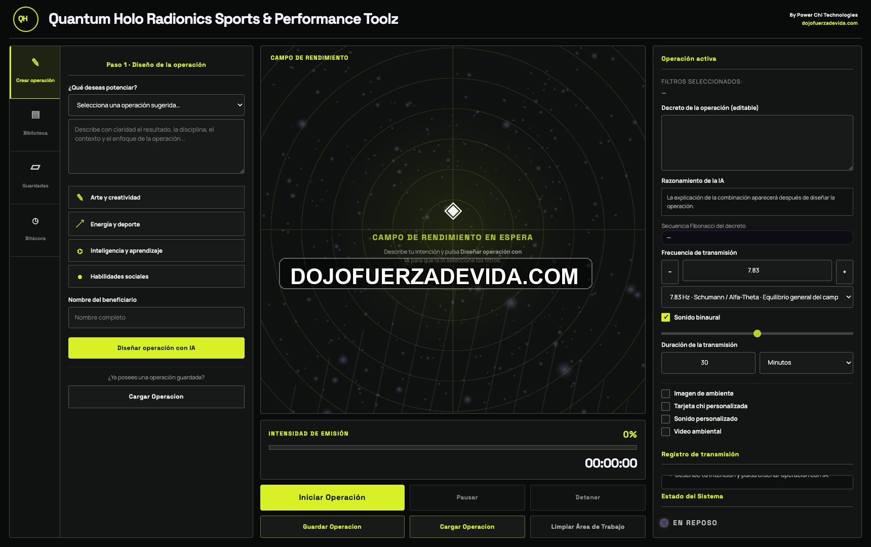Click the QH logo icon
The width and height of the screenshot is (871, 547).
25,19
